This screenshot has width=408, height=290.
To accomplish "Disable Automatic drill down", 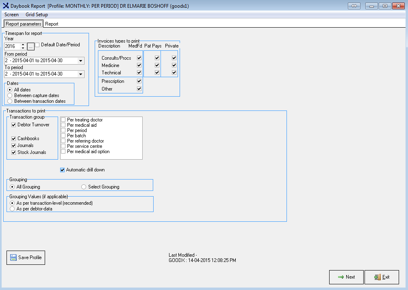I will (63, 170).
